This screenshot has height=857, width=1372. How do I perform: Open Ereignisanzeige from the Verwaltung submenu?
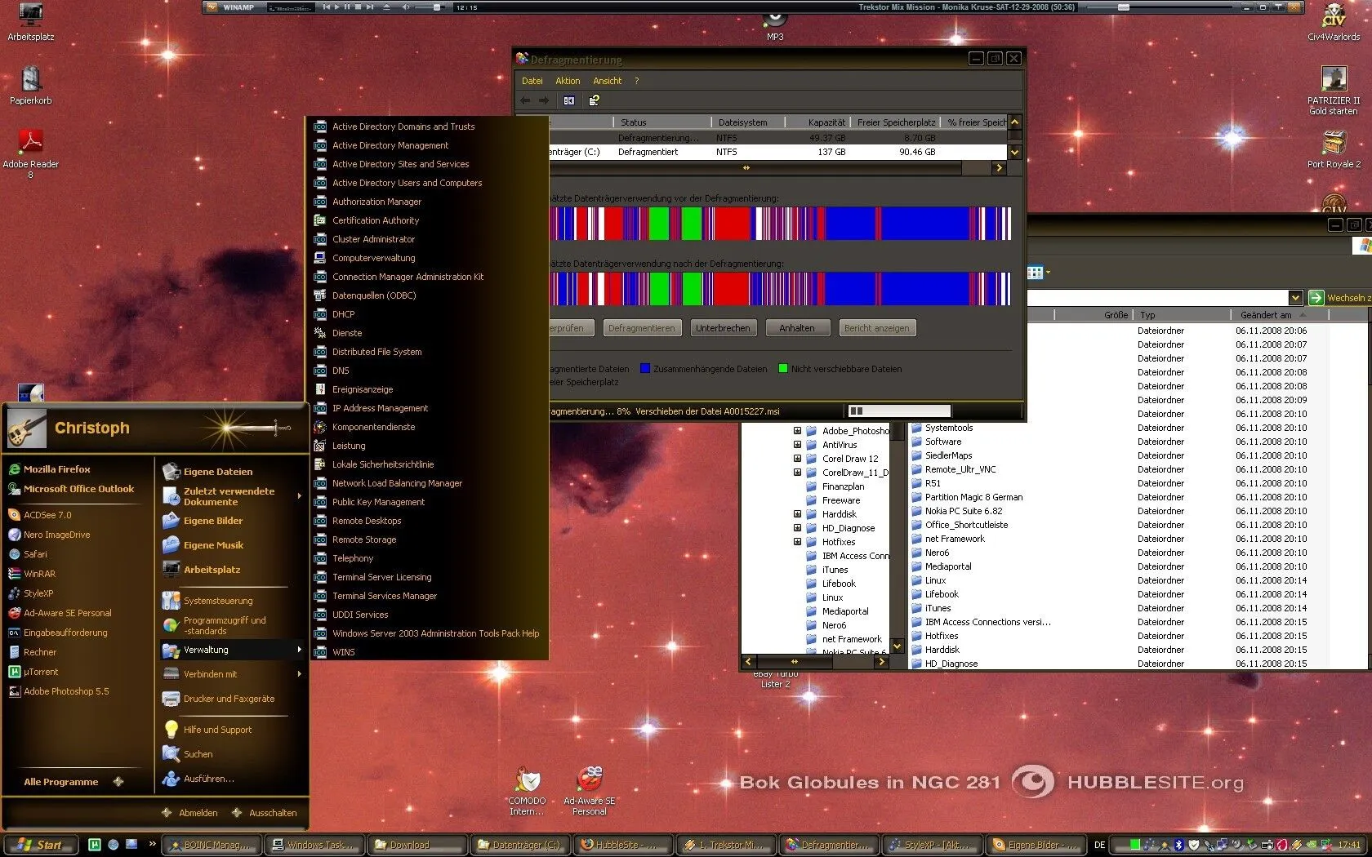pyautogui.click(x=363, y=389)
